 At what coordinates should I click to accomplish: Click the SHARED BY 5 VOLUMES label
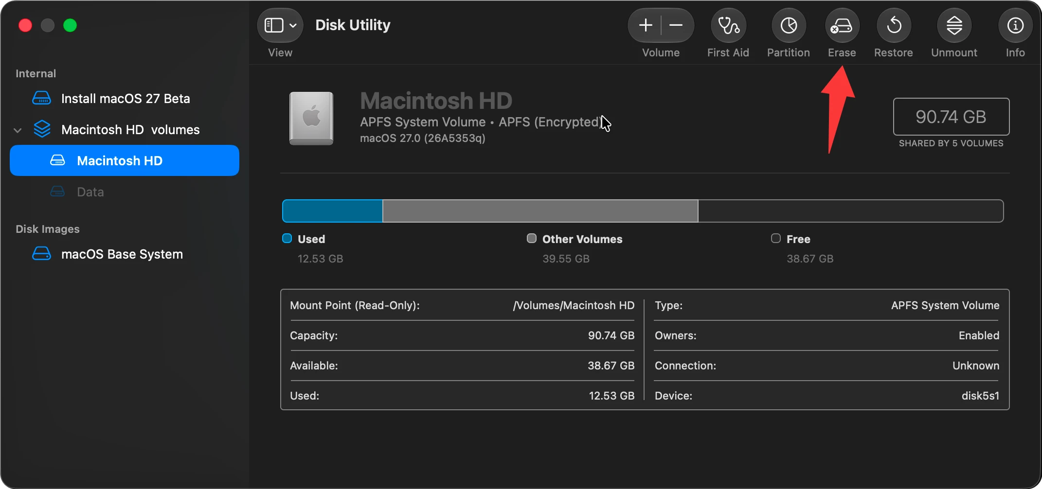tap(951, 143)
